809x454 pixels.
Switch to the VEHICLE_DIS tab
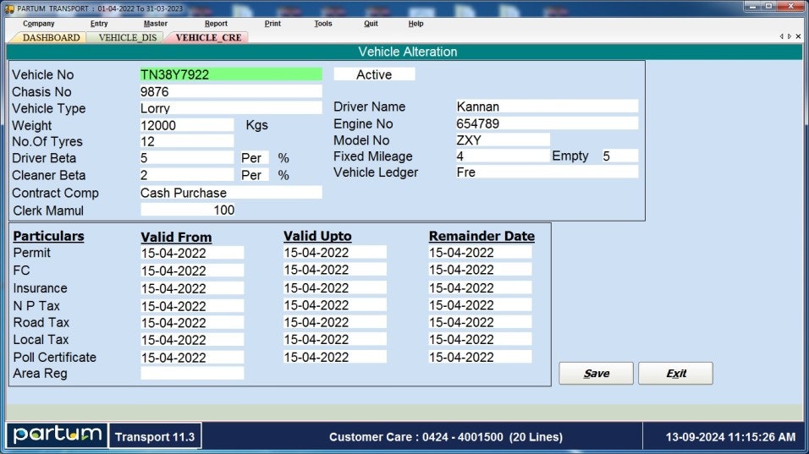[x=128, y=37]
